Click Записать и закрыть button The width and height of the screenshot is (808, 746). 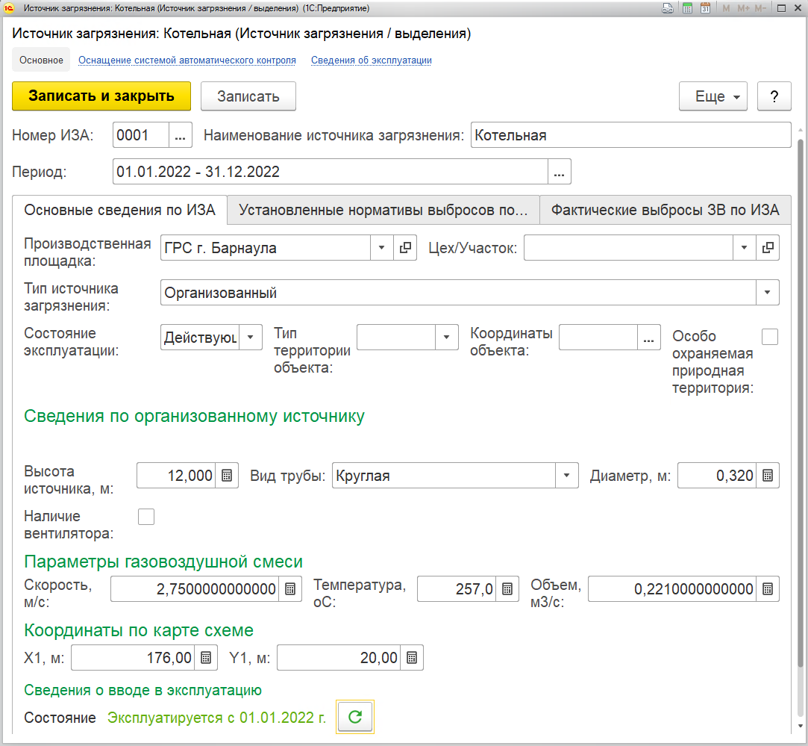tap(101, 96)
